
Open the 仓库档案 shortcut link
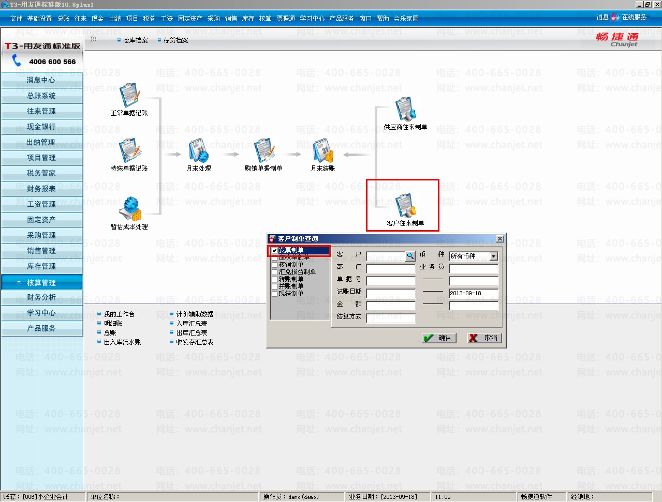click(x=136, y=40)
